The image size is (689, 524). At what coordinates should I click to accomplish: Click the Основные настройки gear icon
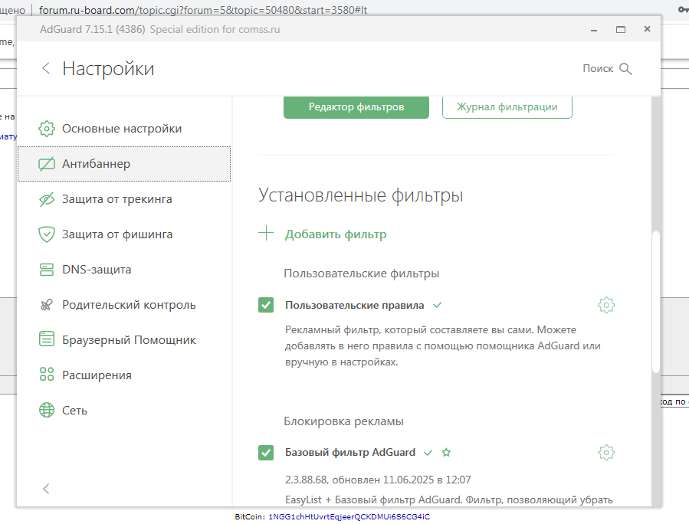pyautogui.click(x=47, y=129)
